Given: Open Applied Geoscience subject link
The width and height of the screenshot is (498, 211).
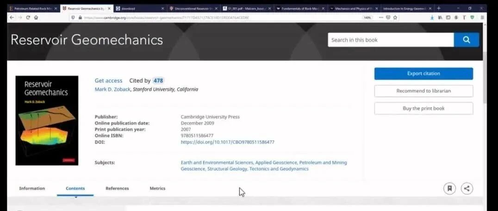Looking at the screenshot, I should click(276, 163).
